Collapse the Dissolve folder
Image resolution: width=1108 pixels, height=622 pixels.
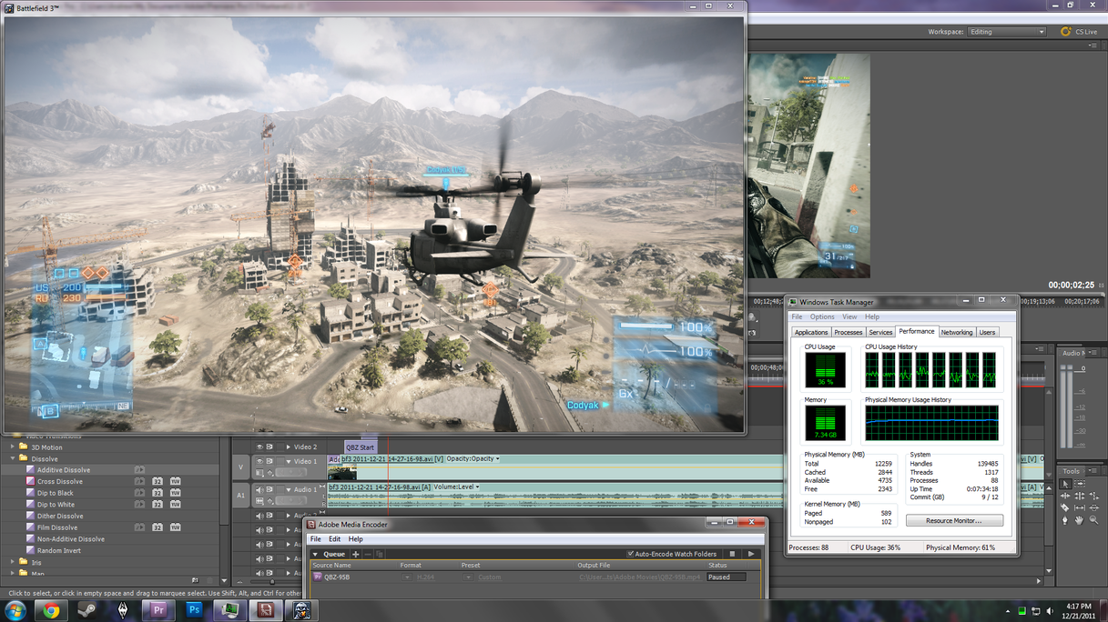click(x=13, y=459)
